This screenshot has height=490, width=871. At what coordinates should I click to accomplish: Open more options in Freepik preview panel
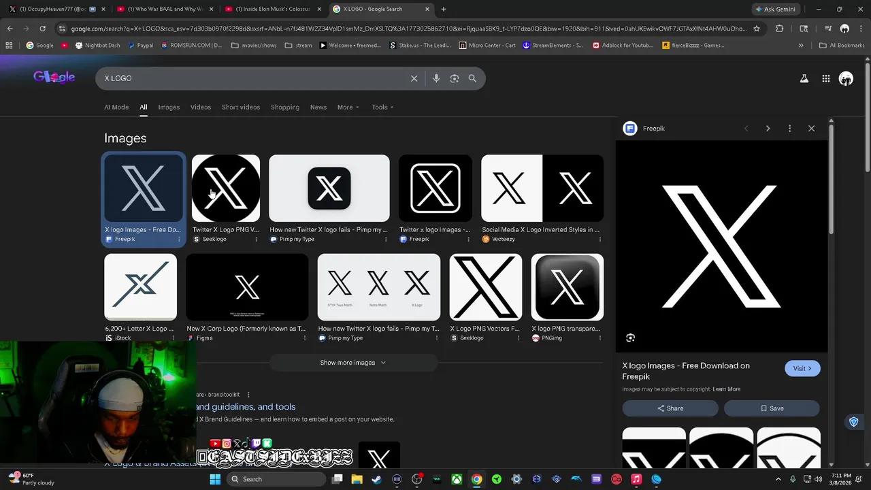point(789,128)
